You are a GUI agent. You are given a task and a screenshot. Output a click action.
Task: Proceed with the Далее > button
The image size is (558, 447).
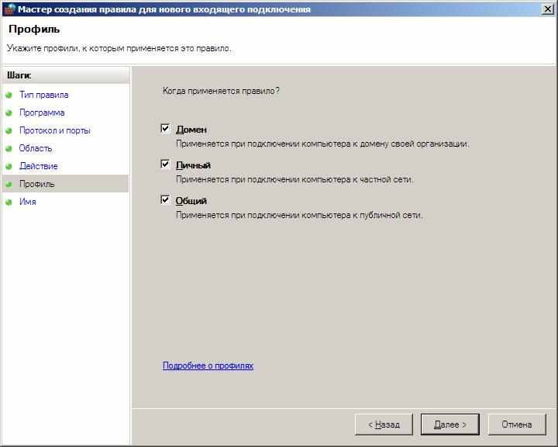click(x=449, y=424)
